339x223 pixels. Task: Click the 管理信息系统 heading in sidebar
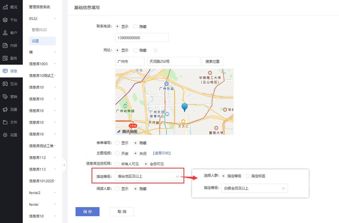pyautogui.click(x=40, y=7)
